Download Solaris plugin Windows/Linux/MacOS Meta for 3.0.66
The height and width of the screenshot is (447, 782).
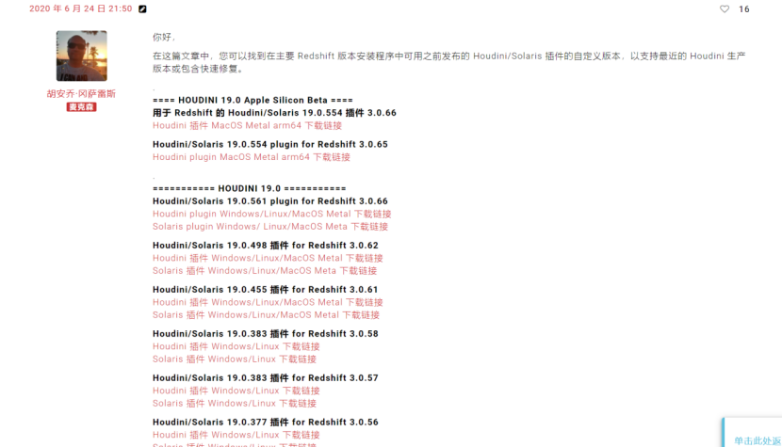pyautogui.click(x=270, y=226)
